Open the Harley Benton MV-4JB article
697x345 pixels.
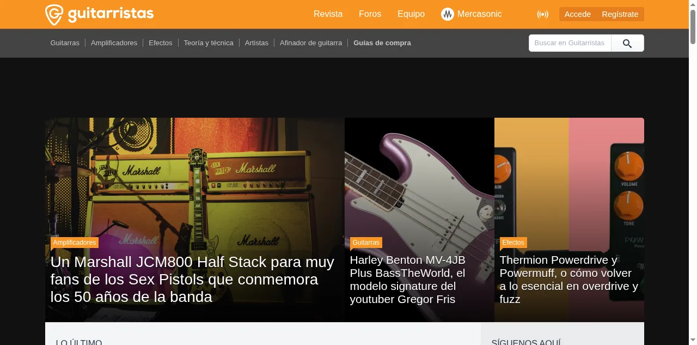pyautogui.click(x=408, y=280)
